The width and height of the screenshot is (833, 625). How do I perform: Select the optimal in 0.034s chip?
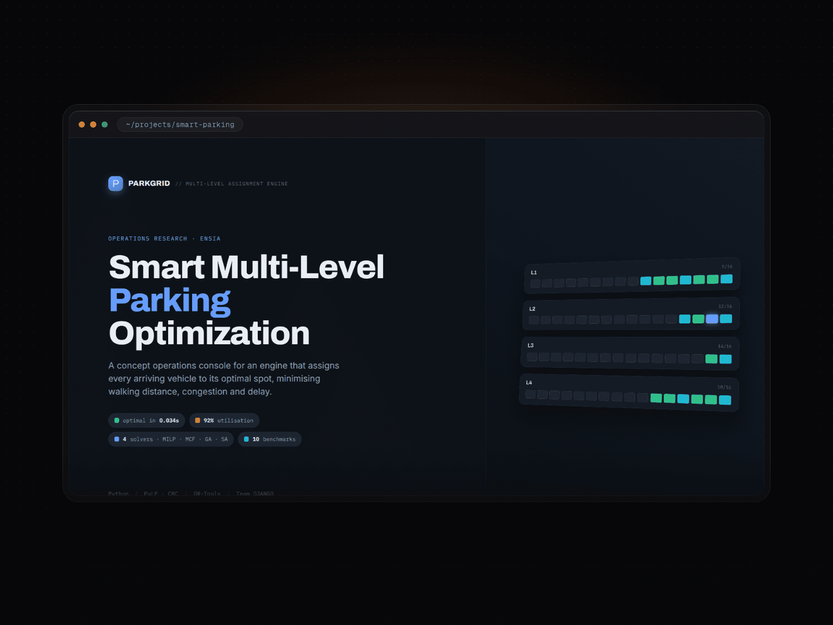coord(146,420)
